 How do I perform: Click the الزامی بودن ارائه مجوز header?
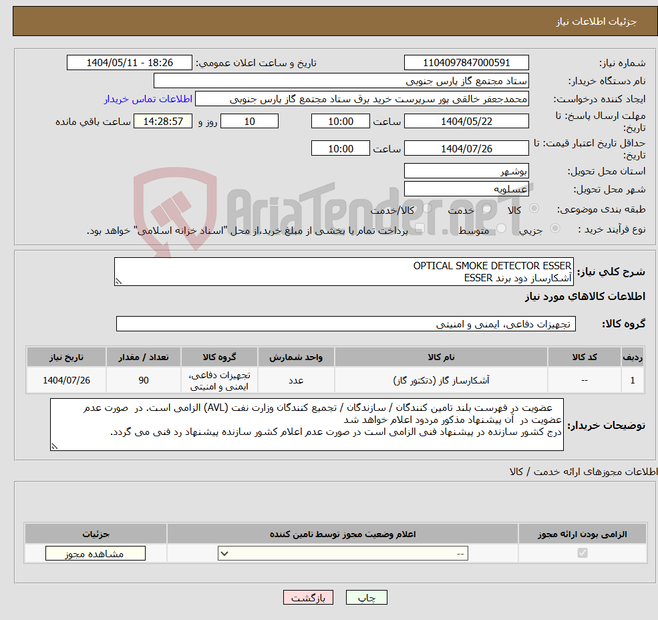(x=583, y=534)
